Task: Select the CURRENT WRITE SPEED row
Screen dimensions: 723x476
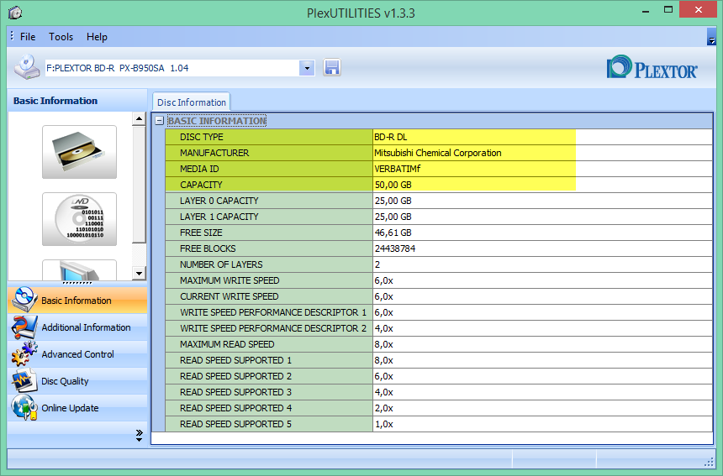Action: [x=439, y=296]
